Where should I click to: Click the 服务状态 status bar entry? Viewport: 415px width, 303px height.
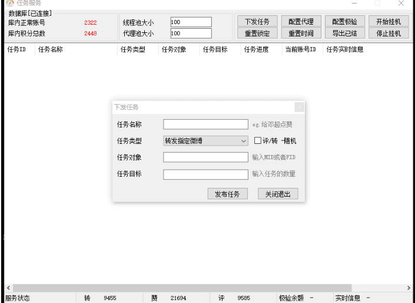coord(18,298)
